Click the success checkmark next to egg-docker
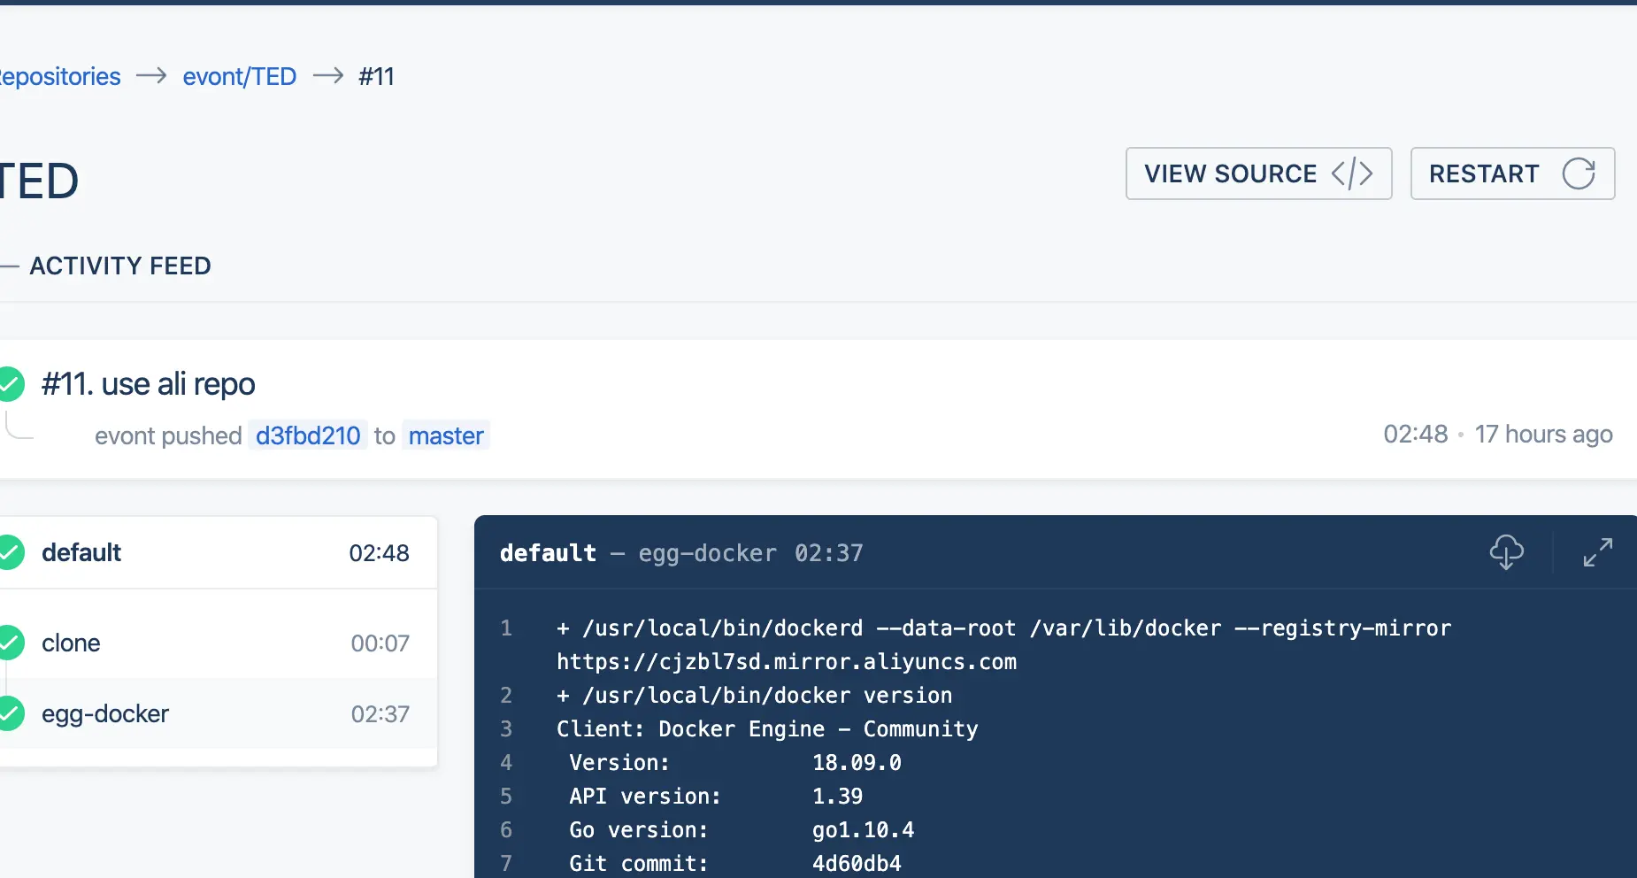 11,713
